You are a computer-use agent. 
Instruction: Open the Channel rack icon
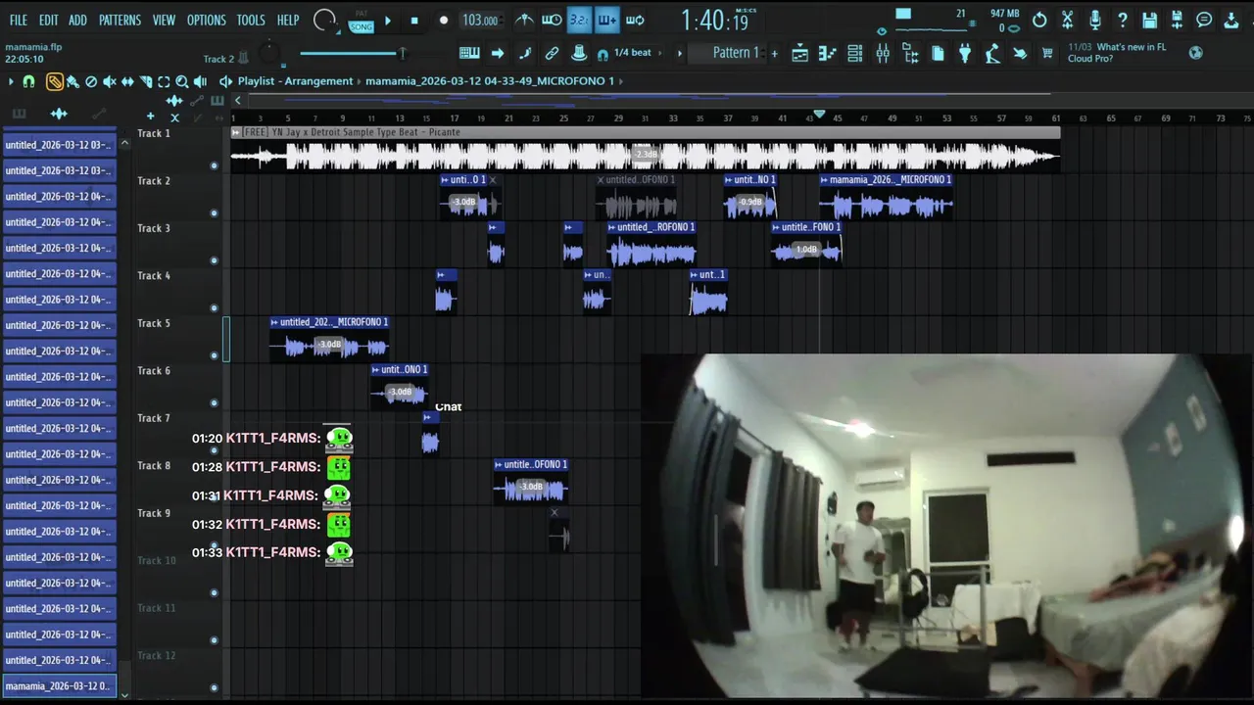point(855,54)
